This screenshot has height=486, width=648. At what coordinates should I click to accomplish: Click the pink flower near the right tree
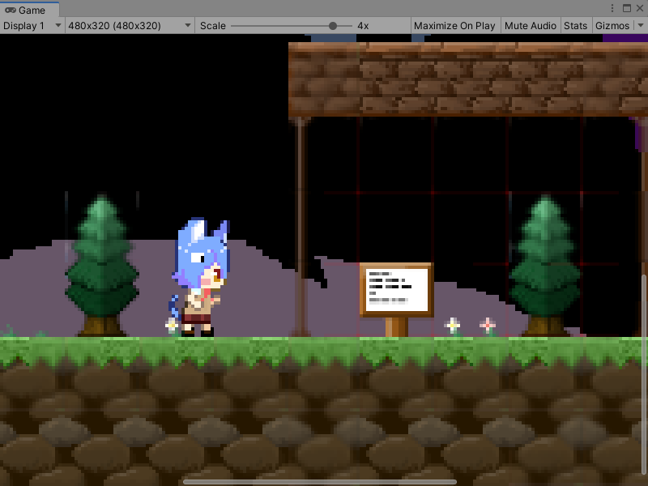point(488,326)
